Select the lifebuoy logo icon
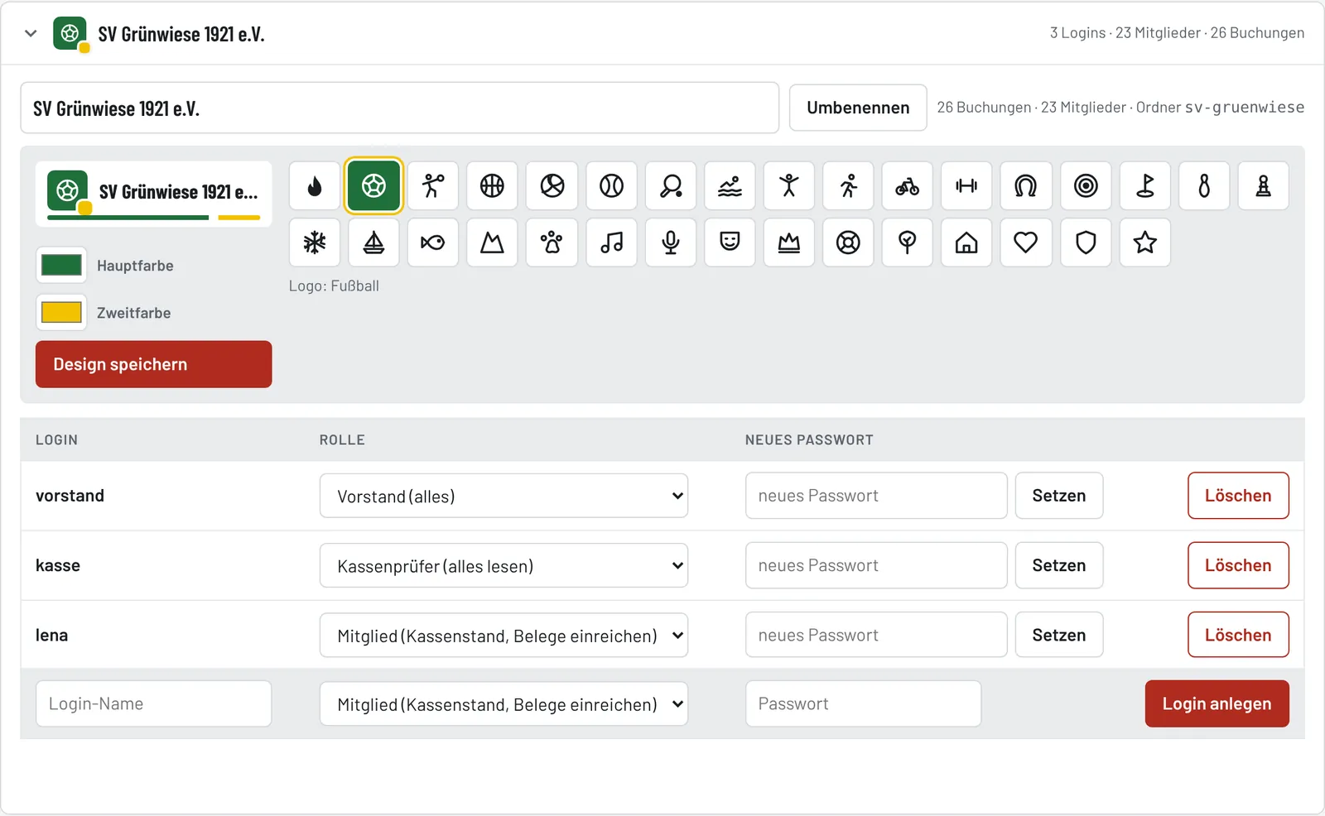 point(848,242)
